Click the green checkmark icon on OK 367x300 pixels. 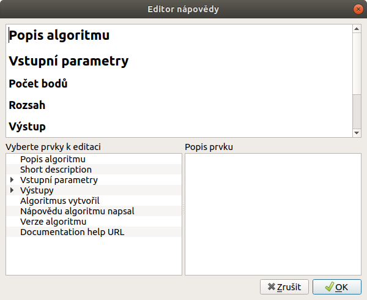329,287
